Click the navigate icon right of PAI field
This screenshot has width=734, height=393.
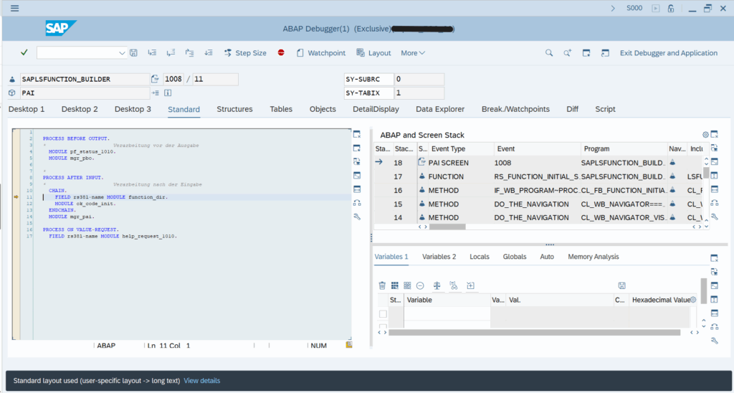click(x=155, y=93)
